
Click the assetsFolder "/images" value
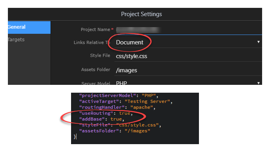click(137, 131)
